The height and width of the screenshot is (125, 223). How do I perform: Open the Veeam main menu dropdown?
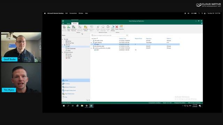(63, 23)
